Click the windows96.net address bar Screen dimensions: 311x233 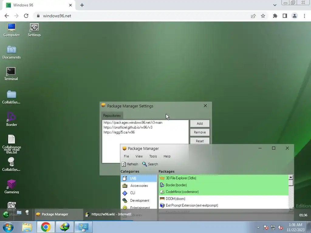click(x=143, y=16)
